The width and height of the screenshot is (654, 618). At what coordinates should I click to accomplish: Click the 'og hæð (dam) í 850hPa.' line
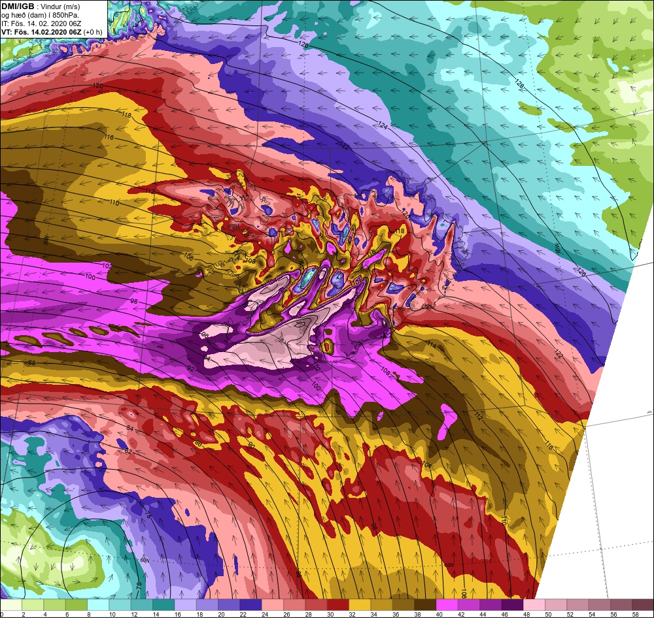point(40,16)
